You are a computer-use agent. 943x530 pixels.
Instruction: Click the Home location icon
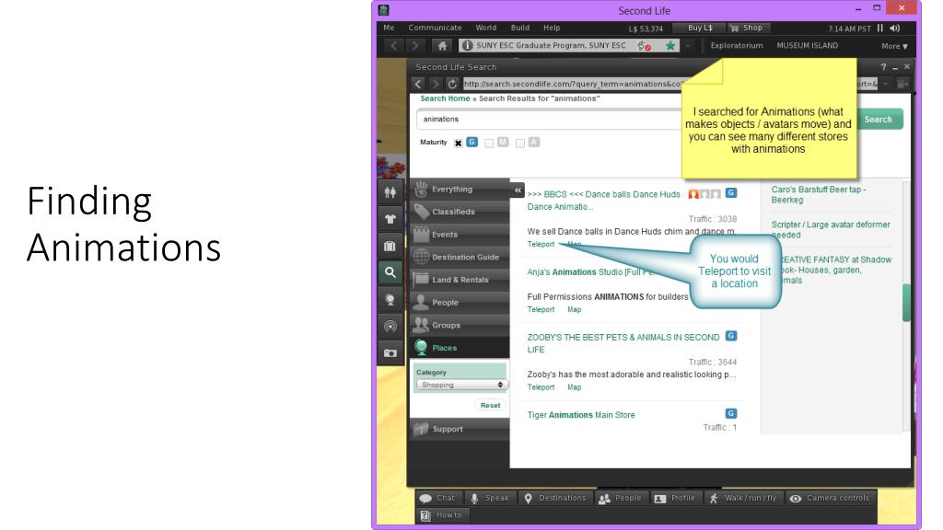442,46
